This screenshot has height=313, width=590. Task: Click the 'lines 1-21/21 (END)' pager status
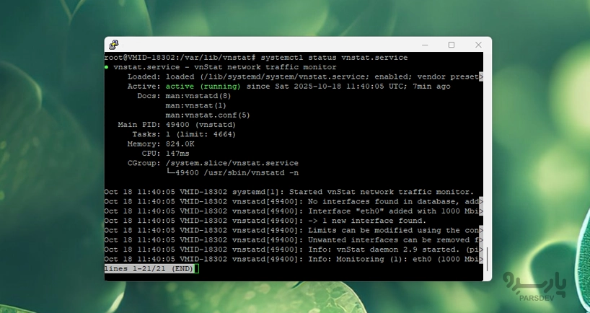click(x=149, y=268)
